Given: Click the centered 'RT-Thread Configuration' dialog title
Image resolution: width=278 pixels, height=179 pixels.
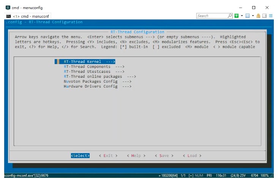Looking at the screenshot, I should 137,32.
